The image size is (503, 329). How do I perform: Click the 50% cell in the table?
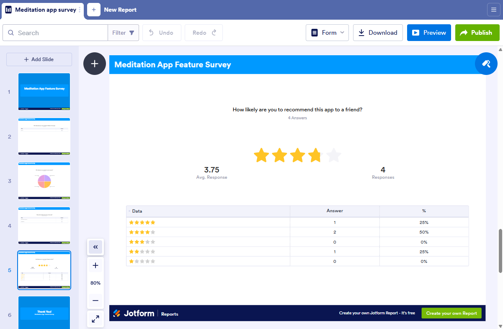click(x=424, y=232)
